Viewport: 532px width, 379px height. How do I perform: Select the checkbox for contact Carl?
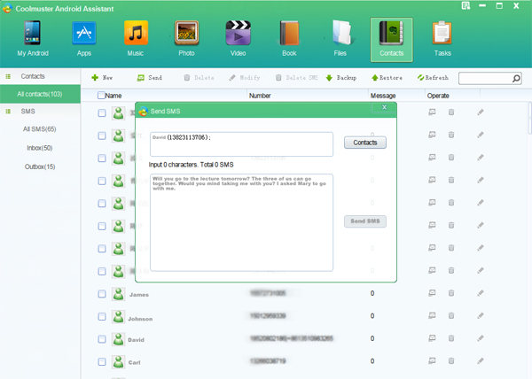point(102,361)
